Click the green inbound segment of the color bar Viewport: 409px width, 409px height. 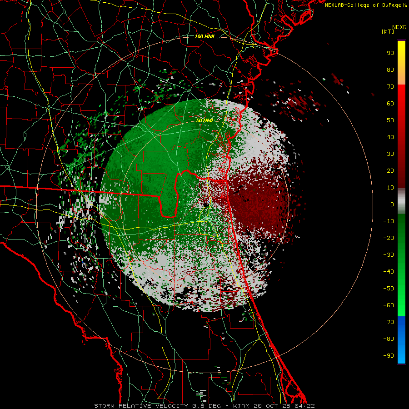(401, 265)
